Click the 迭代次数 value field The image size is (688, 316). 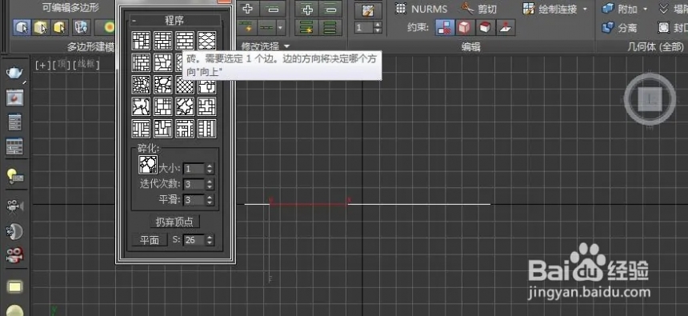tap(194, 184)
